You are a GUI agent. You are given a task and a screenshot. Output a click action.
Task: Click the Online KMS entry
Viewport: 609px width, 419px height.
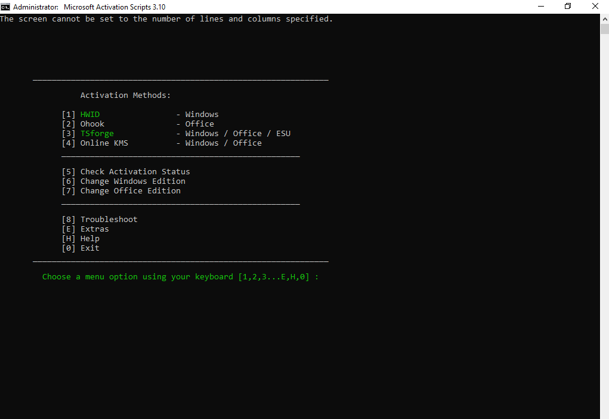[x=104, y=143]
